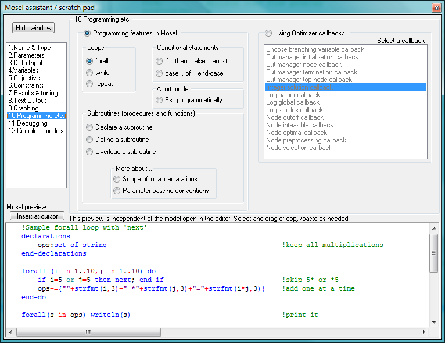Click the Hide window button

pos(34,28)
